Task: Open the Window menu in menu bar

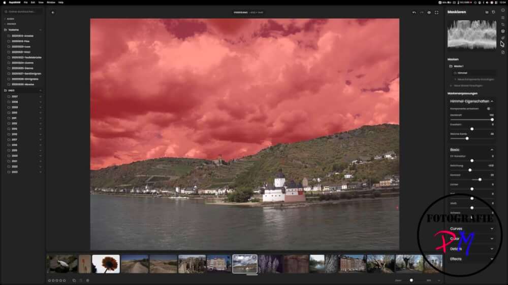Action: pyautogui.click(x=51, y=2)
